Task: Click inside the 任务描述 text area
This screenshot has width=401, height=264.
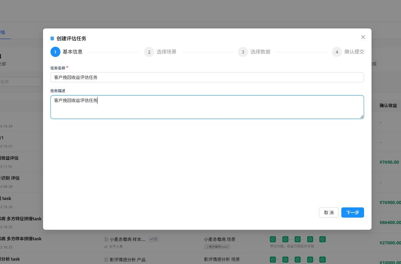Action: tap(207, 107)
